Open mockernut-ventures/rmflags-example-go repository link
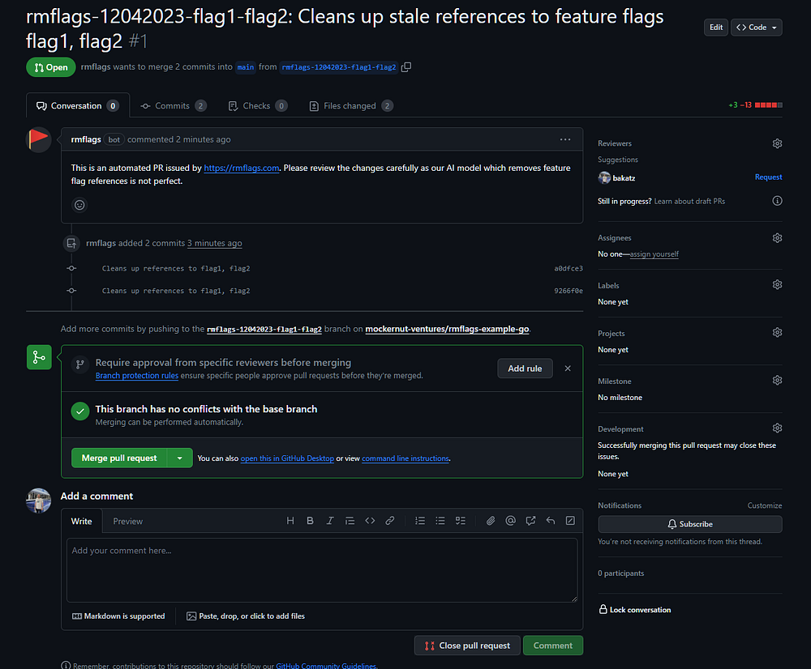The width and height of the screenshot is (811, 669). click(447, 329)
